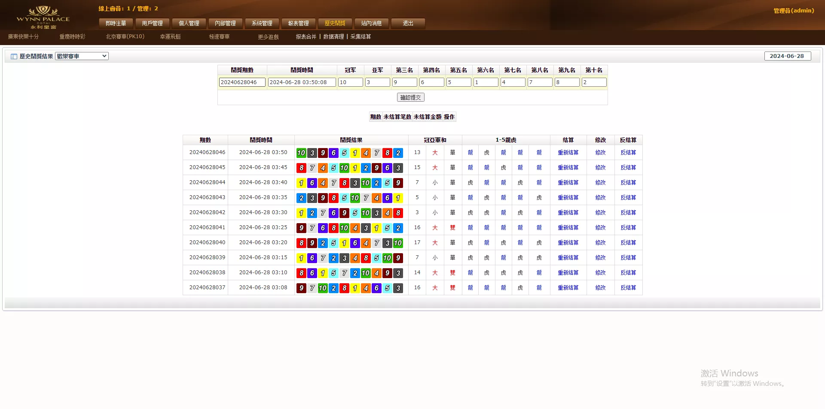The width and height of the screenshot is (825, 409).
Task: Click 重新结算 for draw 20240628046
Action: coord(568,153)
